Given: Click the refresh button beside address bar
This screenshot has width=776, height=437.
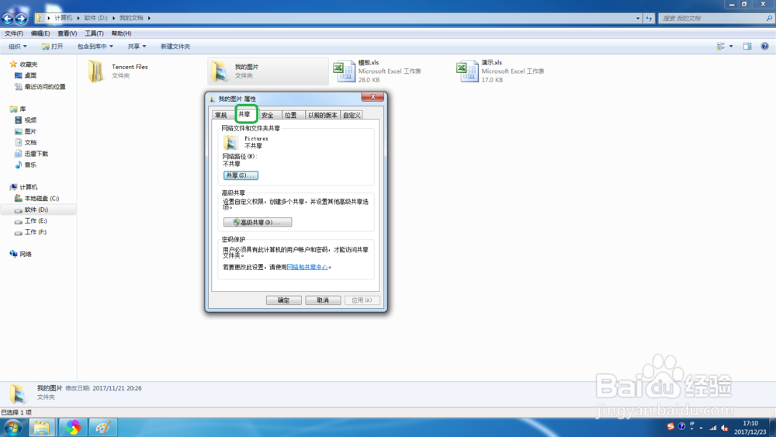Looking at the screenshot, I should coord(649,19).
